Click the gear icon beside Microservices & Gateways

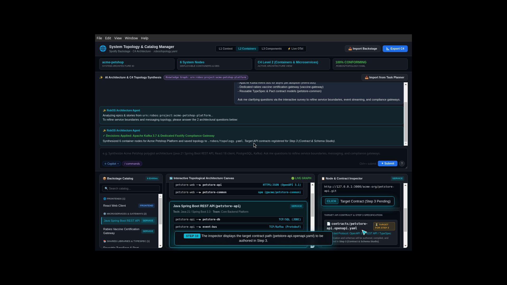[x=105, y=214]
